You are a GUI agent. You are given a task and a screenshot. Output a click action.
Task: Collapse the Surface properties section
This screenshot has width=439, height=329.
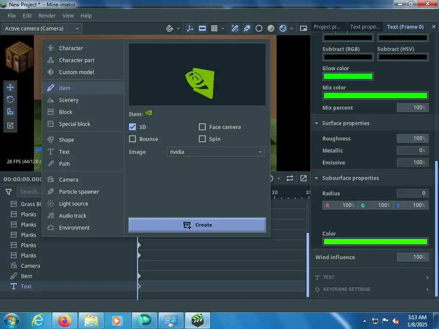click(316, 123)
